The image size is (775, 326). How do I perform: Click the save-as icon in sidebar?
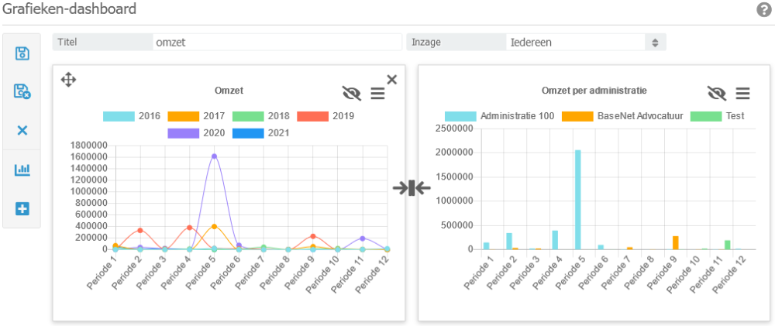pos(22,91)
